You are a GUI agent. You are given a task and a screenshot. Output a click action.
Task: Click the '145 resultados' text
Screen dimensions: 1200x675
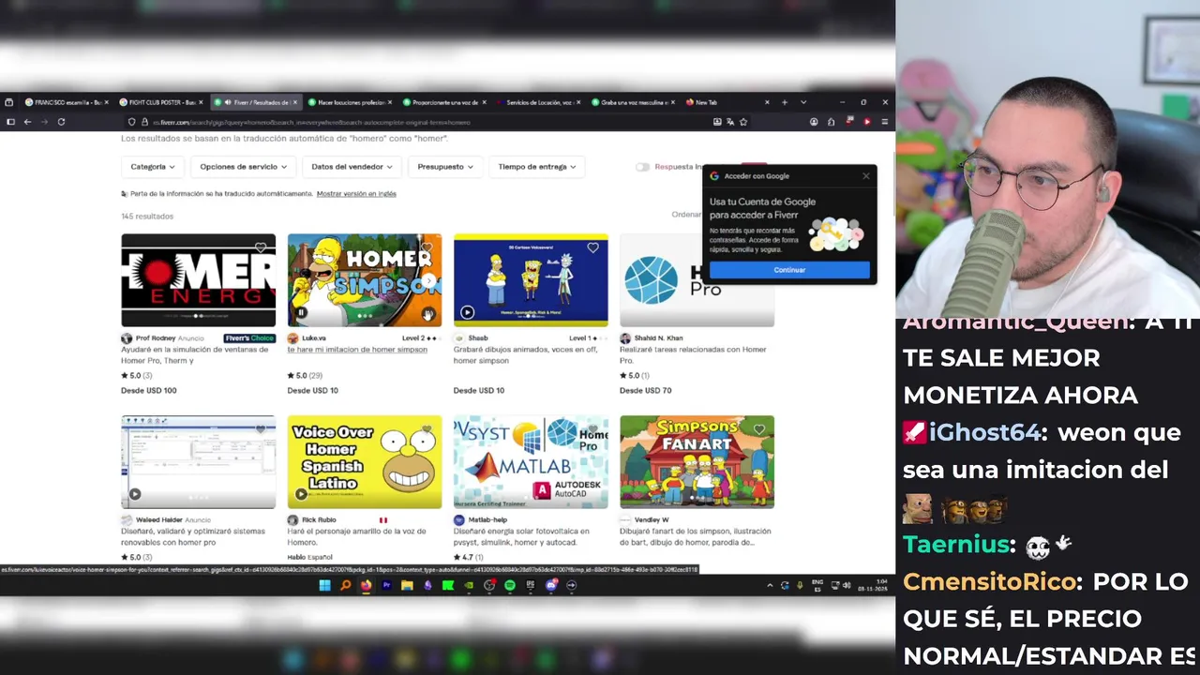pyautogui.click(x=147, y=217)
